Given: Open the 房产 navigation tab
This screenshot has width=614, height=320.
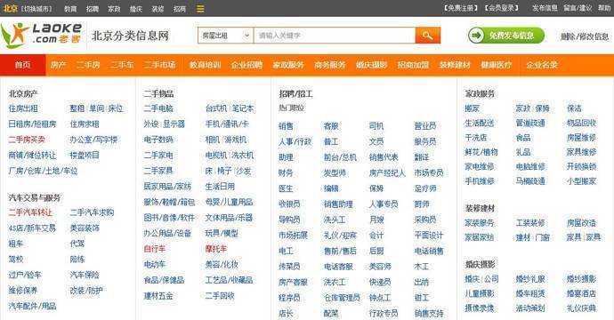Looking at the screenshot, I should click(x=58, y=65).
